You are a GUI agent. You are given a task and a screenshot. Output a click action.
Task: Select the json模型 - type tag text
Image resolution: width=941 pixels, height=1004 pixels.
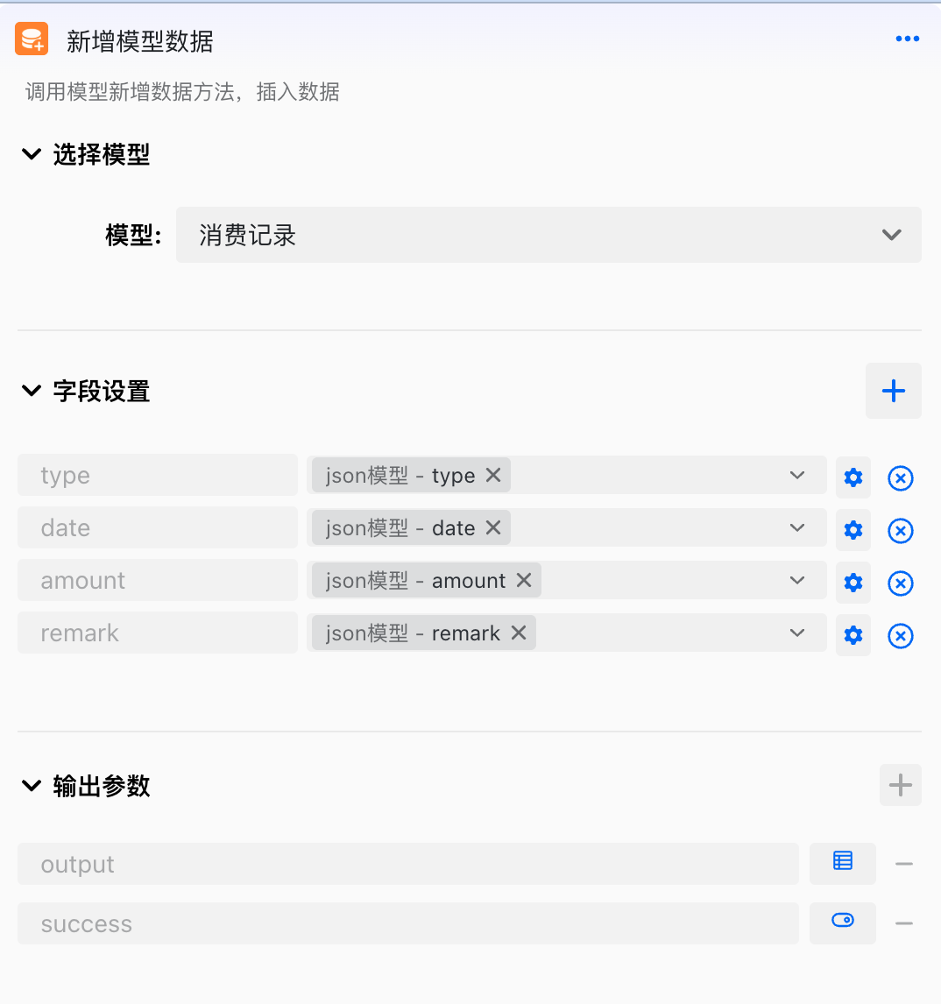400,475
